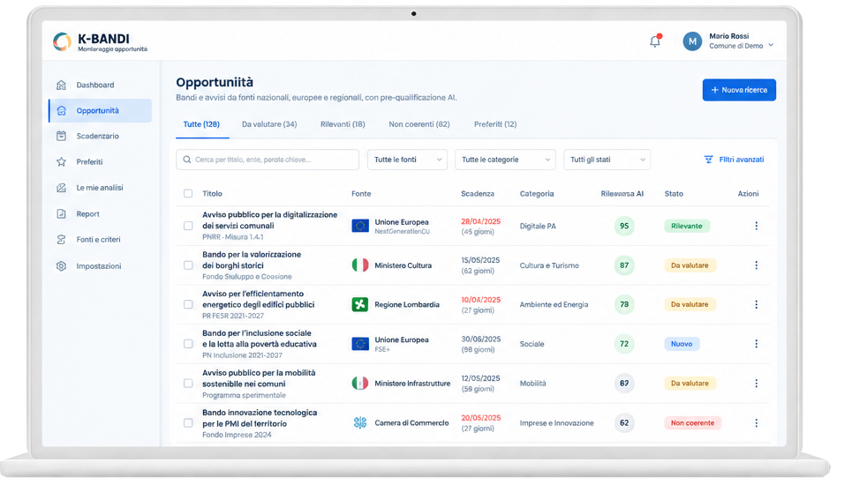The image size is (852, 485).
Task: Switch to the Non coerenti (82) tab
Action: (419, 124)
